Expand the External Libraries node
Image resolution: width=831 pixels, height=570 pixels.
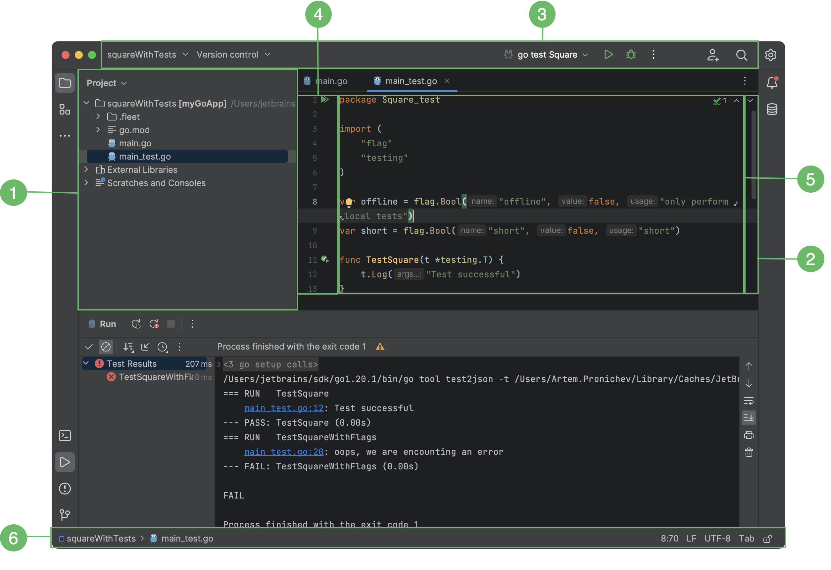click(86, 169)
